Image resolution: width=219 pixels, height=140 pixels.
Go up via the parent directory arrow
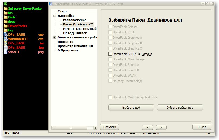(5, 4)
